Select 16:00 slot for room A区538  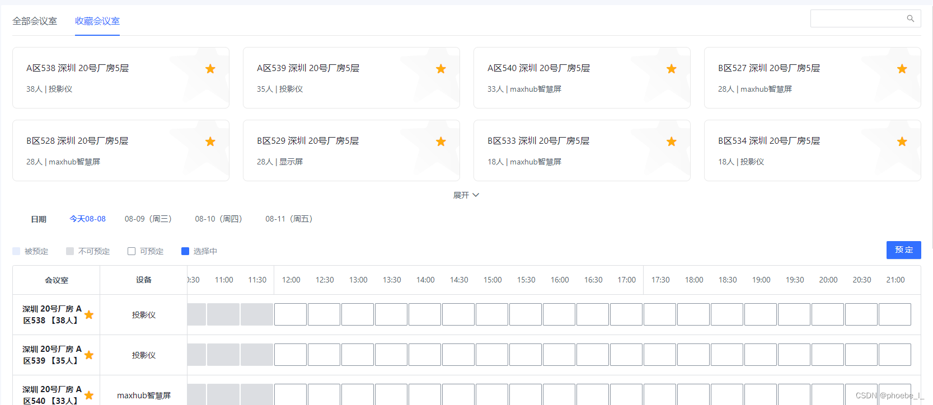[559, 314]
